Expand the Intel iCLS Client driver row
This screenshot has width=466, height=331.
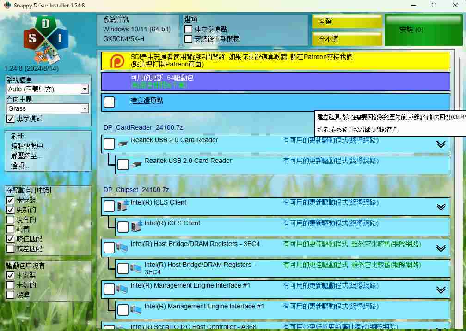[x=441, y=206]
